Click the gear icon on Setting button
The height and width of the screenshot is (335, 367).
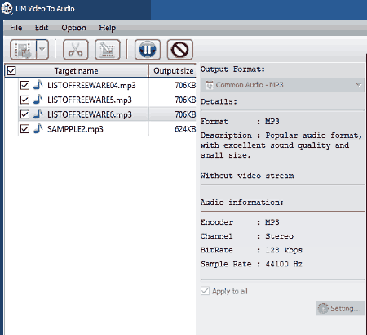tap(323, 308)
